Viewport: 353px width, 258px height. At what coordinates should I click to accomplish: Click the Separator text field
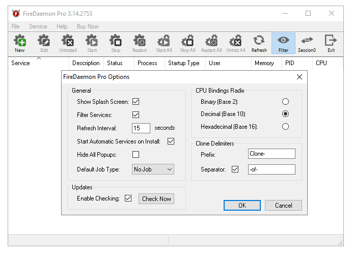(x=271, y=169)
